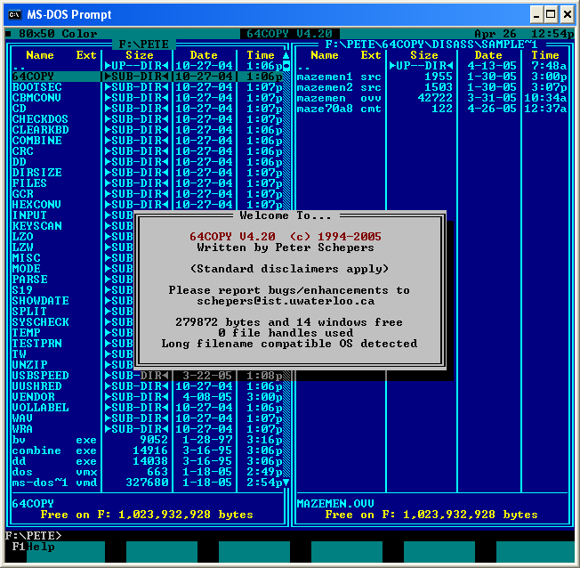This screenshot has width=580, height=568.
Task: Select the MODE directory entry
Action: tap(73, 269)
